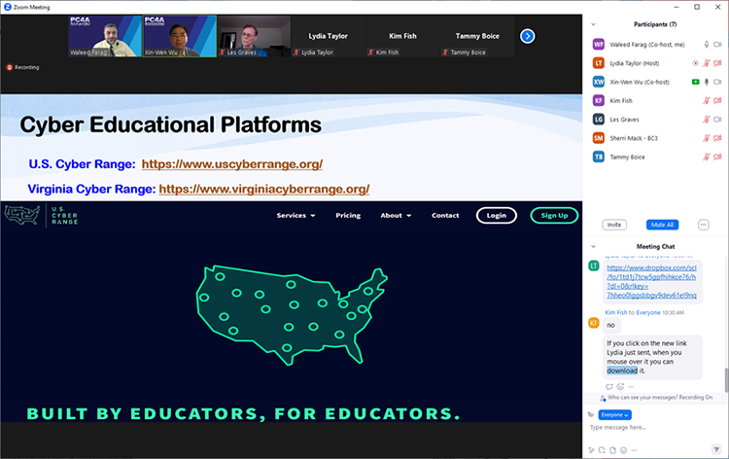Click Sherri Mack's muted microphone icon
Image resolution: width=729 pixels, height=459 pixels.
[x=707, y=138]
